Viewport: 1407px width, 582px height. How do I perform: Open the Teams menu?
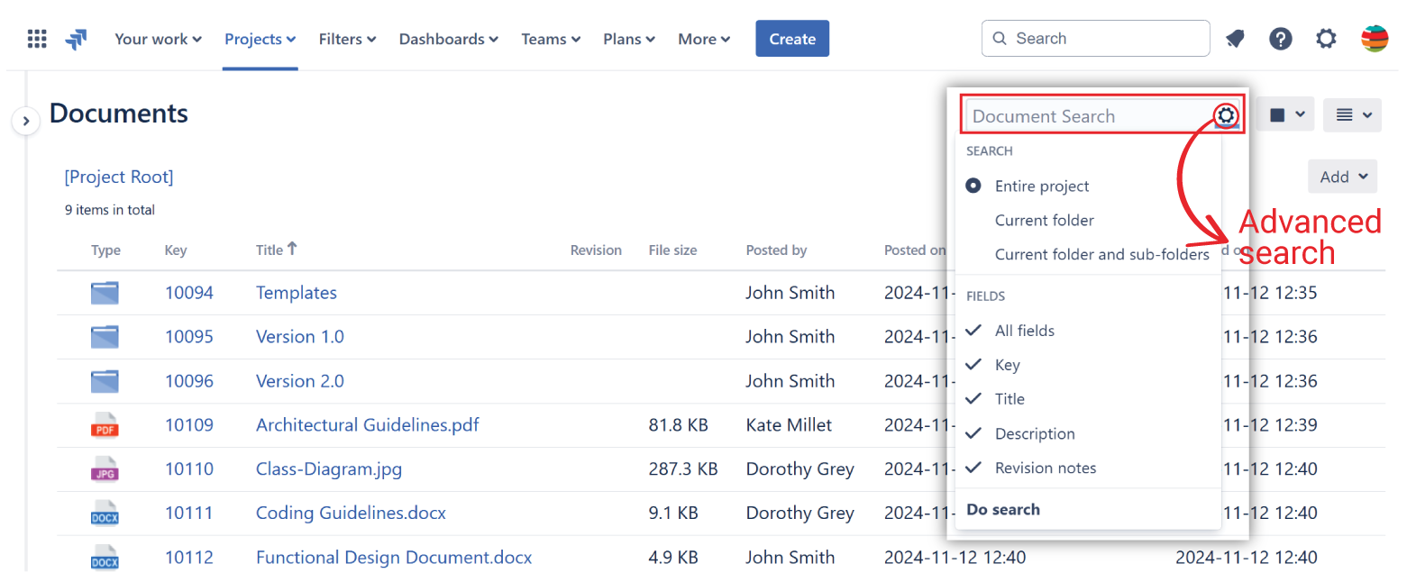550,39
